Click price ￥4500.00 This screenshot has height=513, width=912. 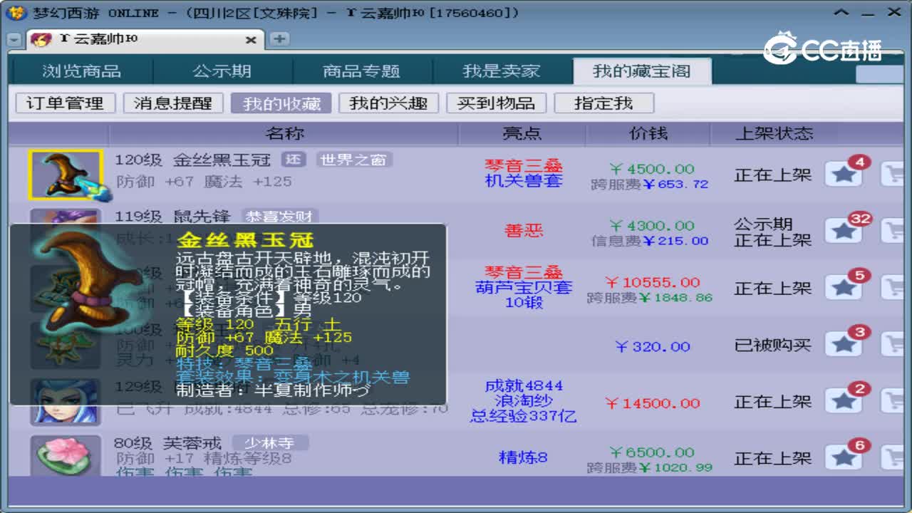click(651, 169)
